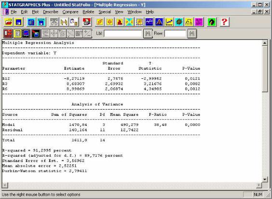Open the Edit menu
Screen dimensions: 272x199
(24, 12)
